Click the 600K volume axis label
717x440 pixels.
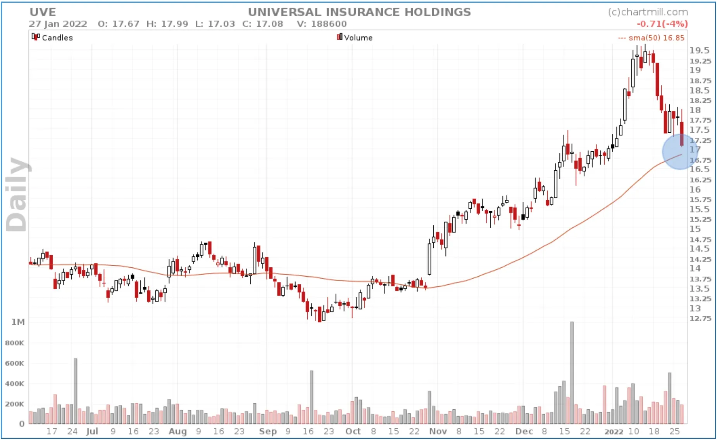pyautogui.click(x=14, y=364)
